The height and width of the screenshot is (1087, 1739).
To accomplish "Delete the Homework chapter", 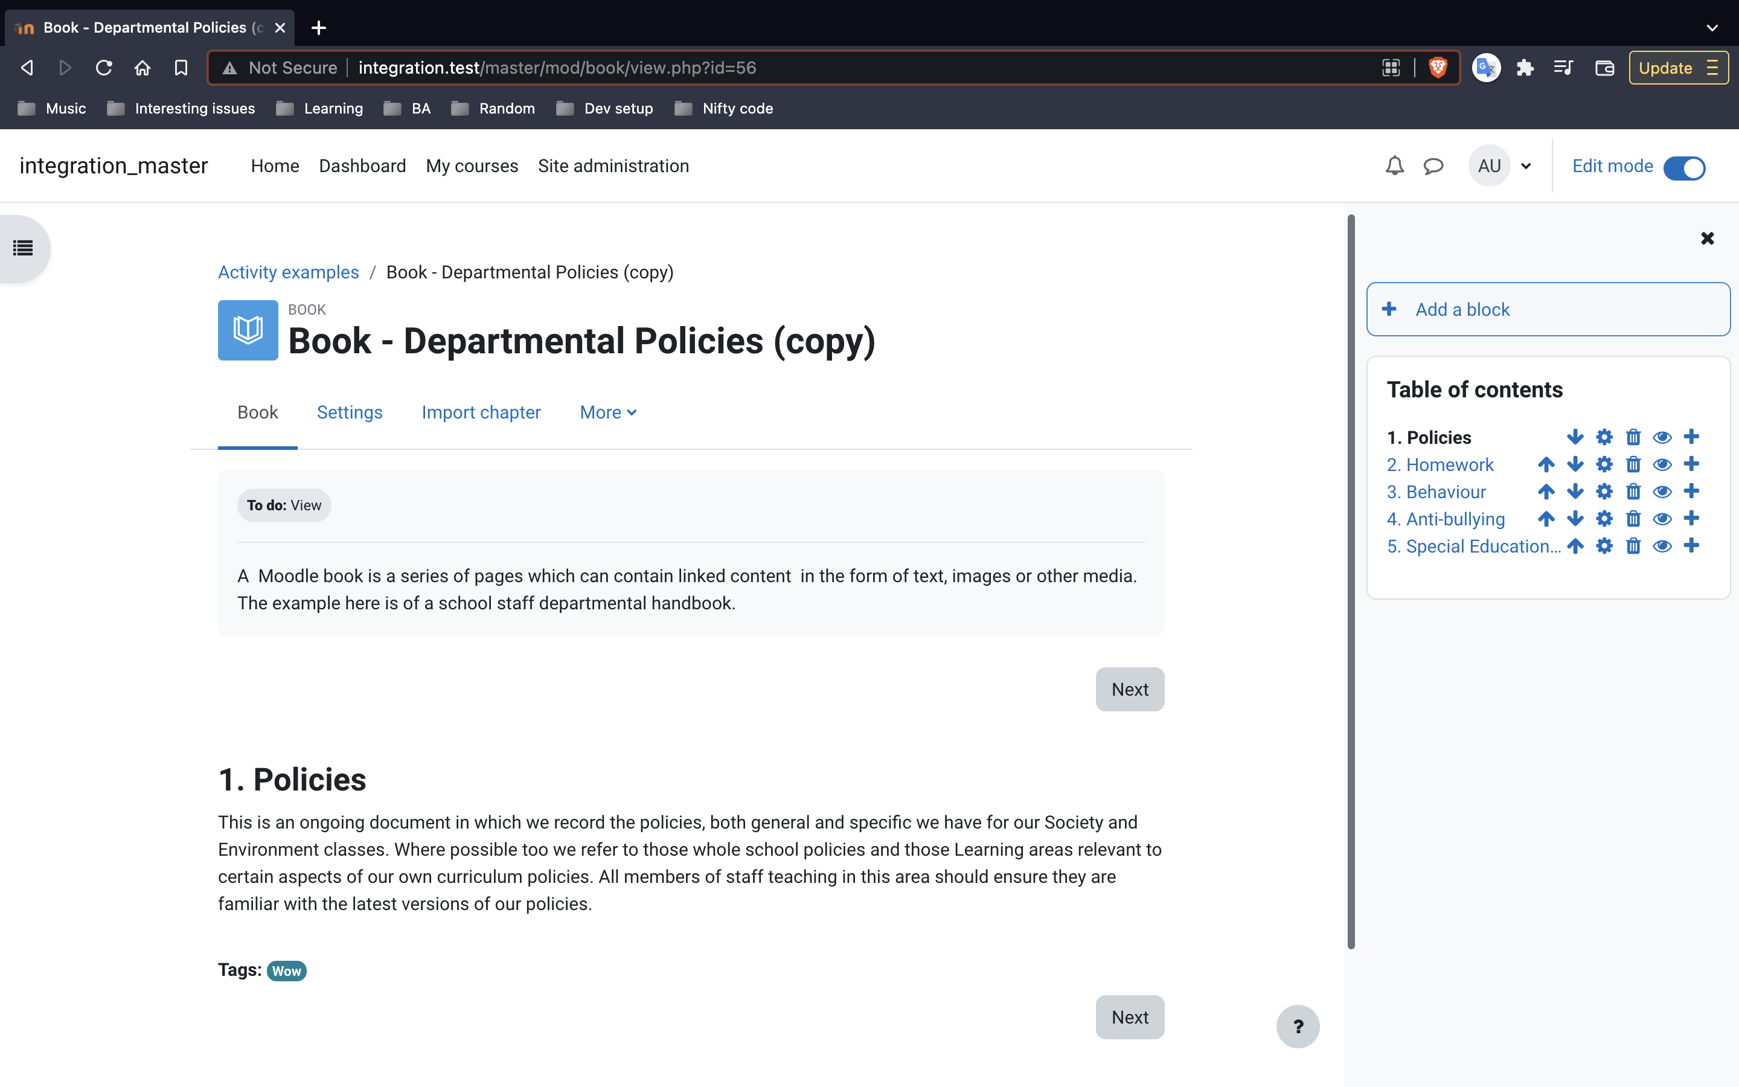I will click(1633, 464).
